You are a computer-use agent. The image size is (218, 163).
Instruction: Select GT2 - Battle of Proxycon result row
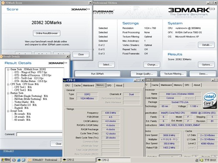(x=33, y=75)
